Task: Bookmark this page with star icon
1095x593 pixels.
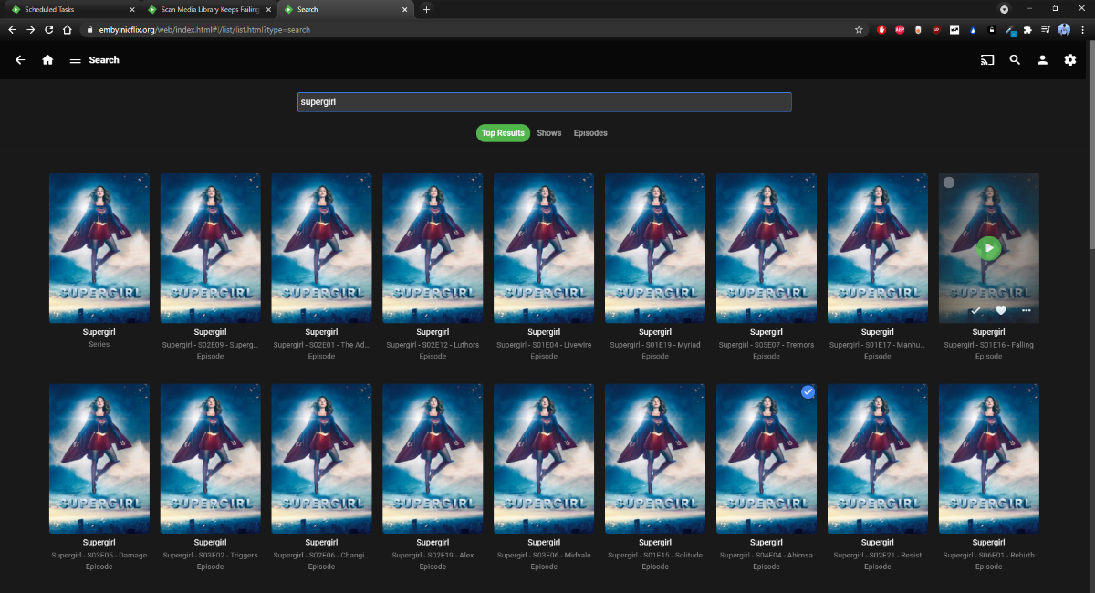Action: point(859,29)
